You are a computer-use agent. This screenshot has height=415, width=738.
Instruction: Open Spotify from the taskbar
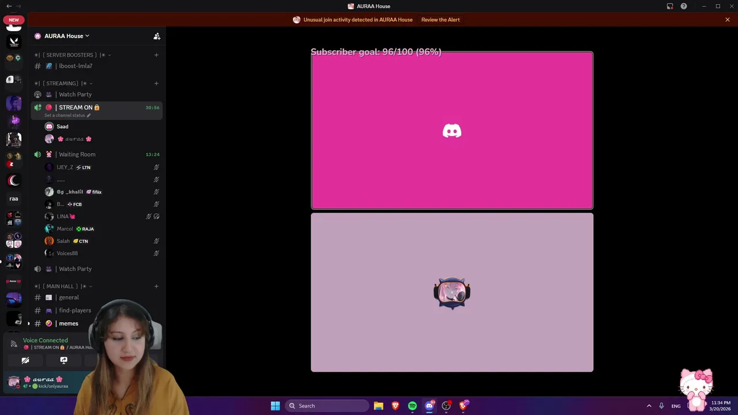(x=412, y=406)
